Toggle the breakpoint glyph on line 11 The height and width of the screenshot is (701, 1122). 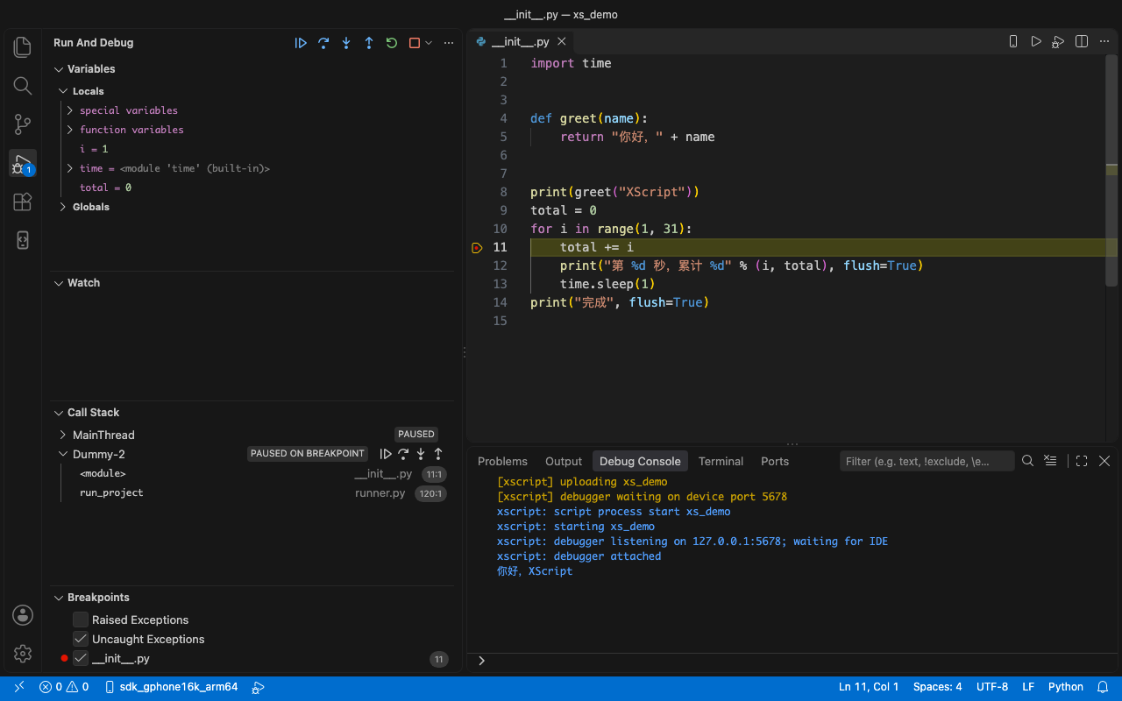[x=477, y=248]
